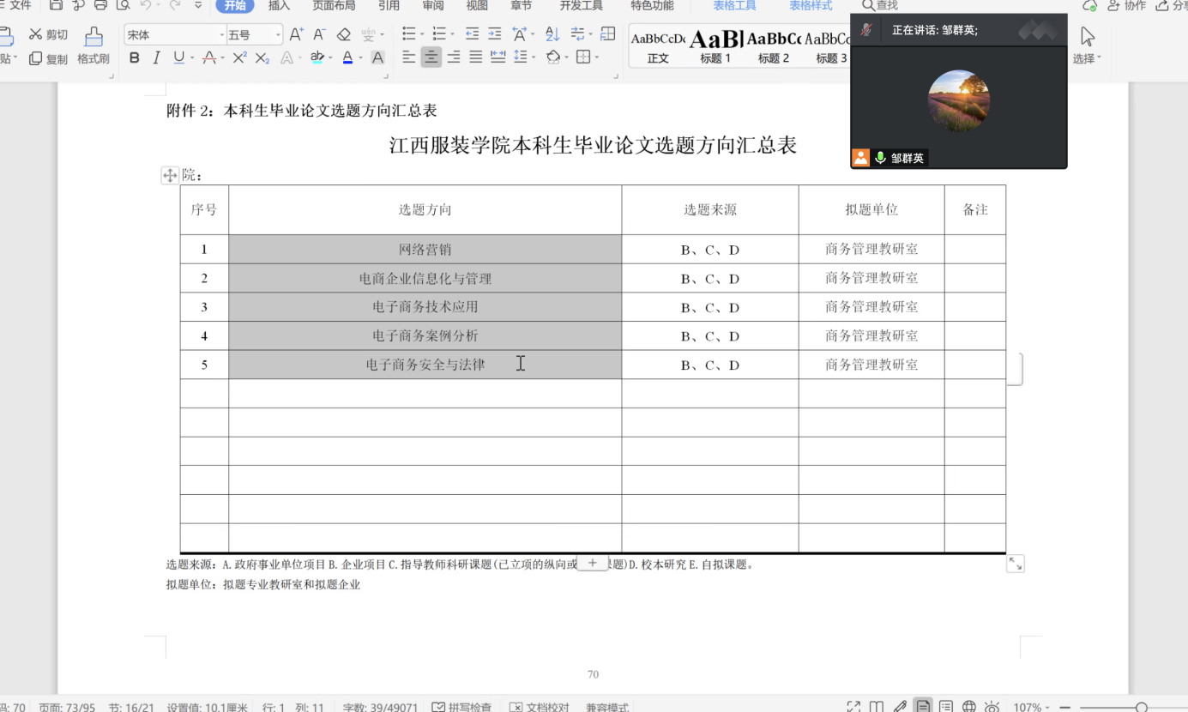
Task: Switch to the 表格工具 (Table Tools) tab
Action: [735, 5]
